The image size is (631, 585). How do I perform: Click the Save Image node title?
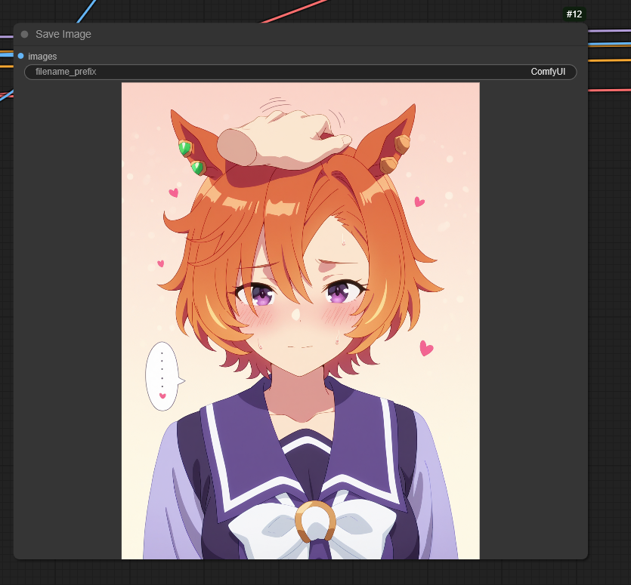pos(63,34)
